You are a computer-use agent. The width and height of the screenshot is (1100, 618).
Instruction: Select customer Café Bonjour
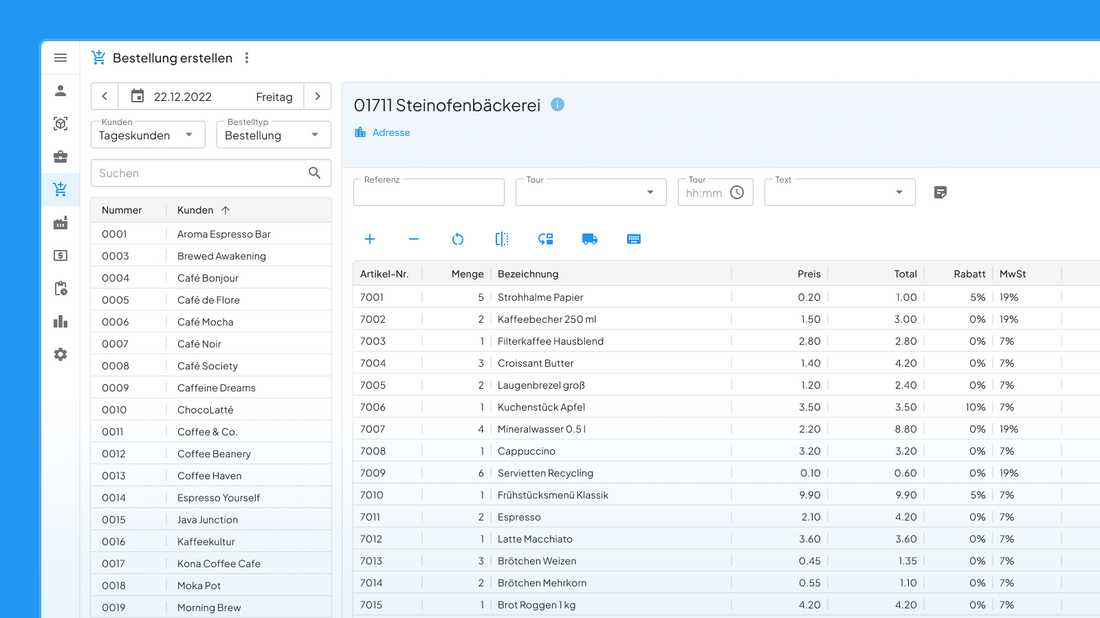[x=211, y=278]
